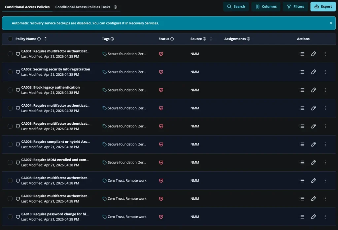The image size is (338, 230).
Task: Select the CA007 policy row checkbox
Action: [10, 162]
